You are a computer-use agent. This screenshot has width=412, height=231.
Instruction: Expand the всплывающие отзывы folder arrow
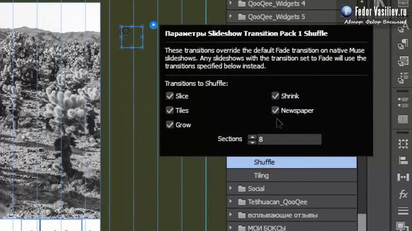[x=230, y=215]
